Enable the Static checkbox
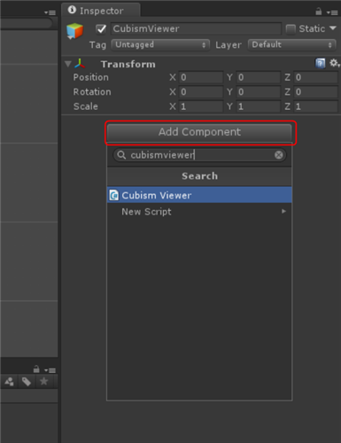Image resolution: width=341 pixels, height=443 pixels. [291, 29]
